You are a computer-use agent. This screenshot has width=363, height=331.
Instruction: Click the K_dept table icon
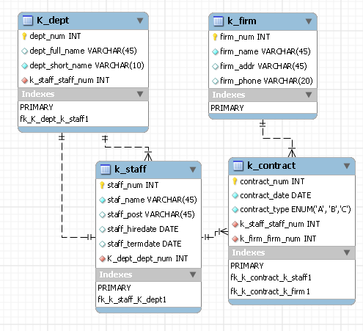pyautogui.click(x=28, y=21)
